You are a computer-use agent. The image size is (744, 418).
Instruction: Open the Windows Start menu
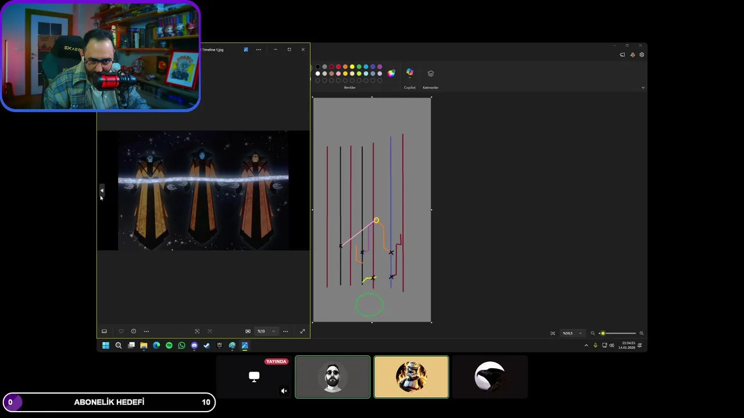pos(106,345)
